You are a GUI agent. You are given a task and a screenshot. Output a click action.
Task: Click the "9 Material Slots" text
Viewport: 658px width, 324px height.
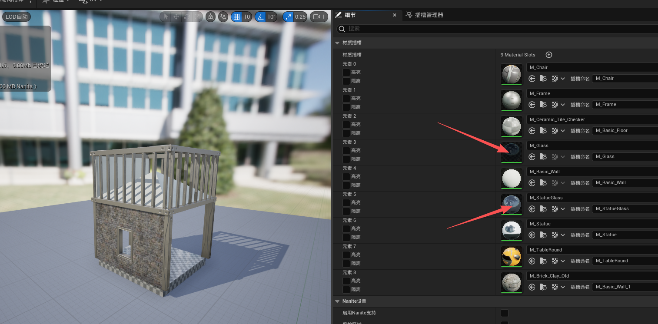pos(518,55)
